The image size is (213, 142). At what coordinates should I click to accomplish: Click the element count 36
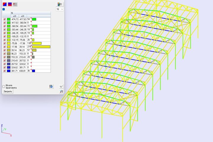pos(28,71)
